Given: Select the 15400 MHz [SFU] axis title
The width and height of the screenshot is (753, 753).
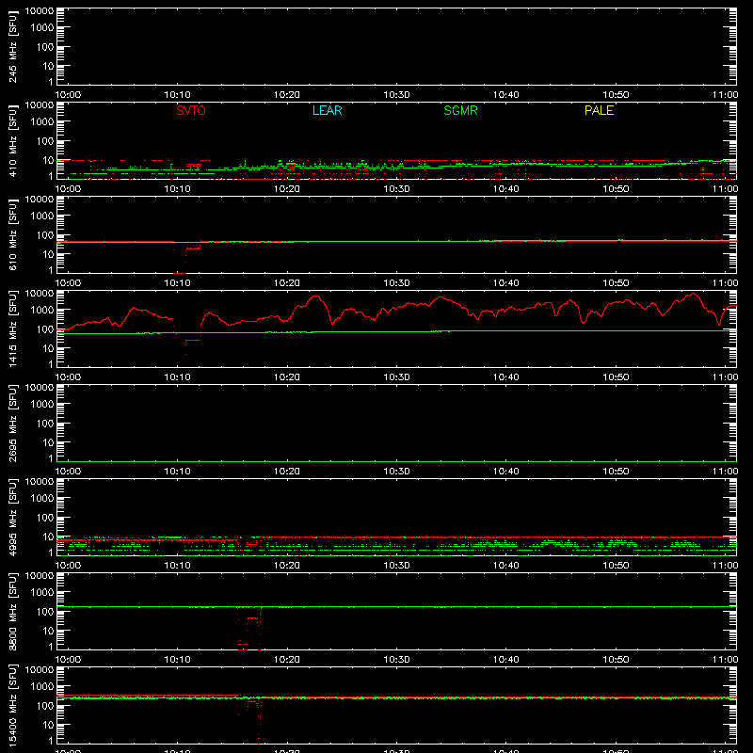Looking at the screenshot, I should pos(13,706).
